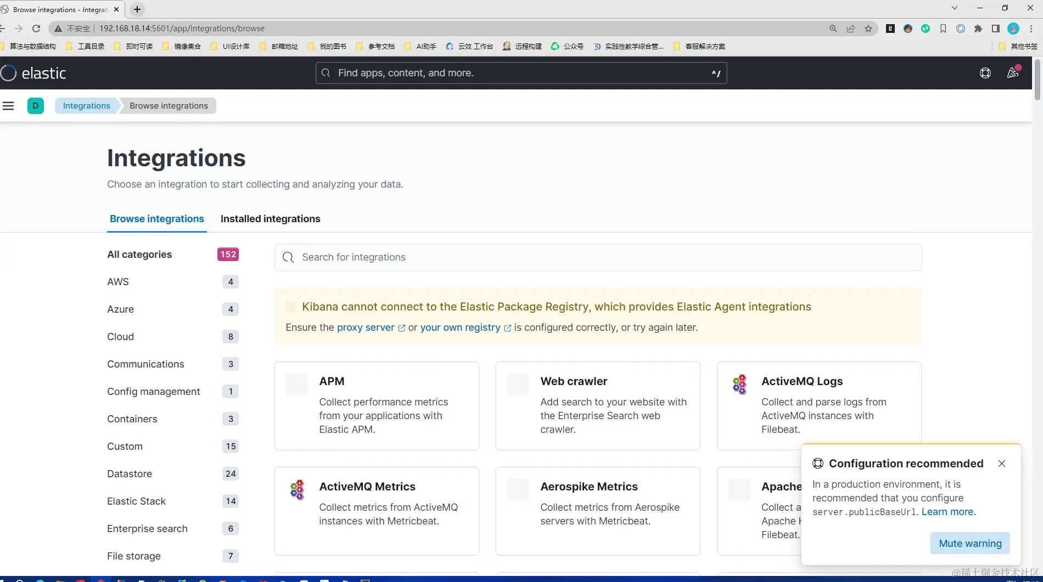Click the Mute warning button
The height and width of the screenshot is (582, 1043).
point(970,543)
